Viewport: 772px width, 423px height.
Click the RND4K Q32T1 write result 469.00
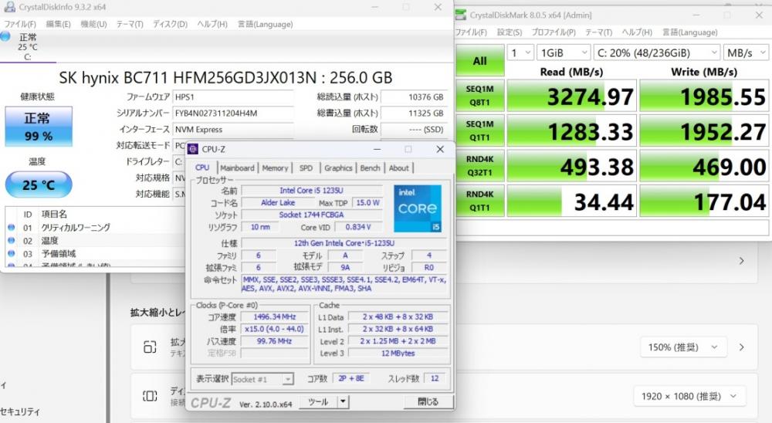click(704, 166)
